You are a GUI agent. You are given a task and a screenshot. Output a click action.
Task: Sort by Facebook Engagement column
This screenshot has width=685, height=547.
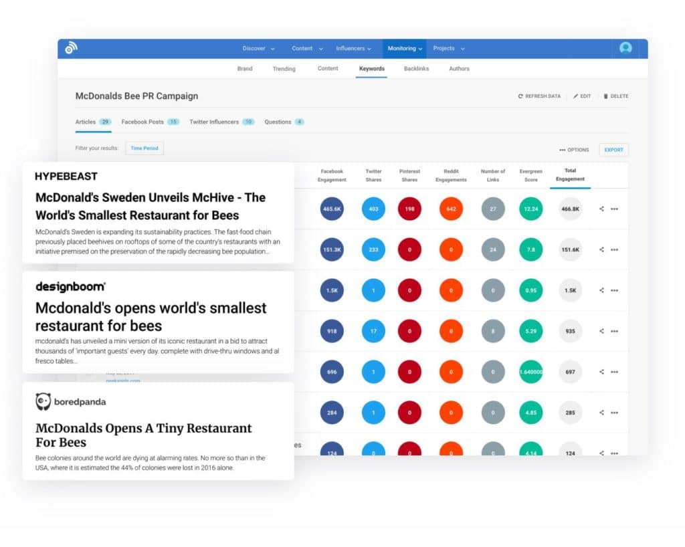pos(332,175)
